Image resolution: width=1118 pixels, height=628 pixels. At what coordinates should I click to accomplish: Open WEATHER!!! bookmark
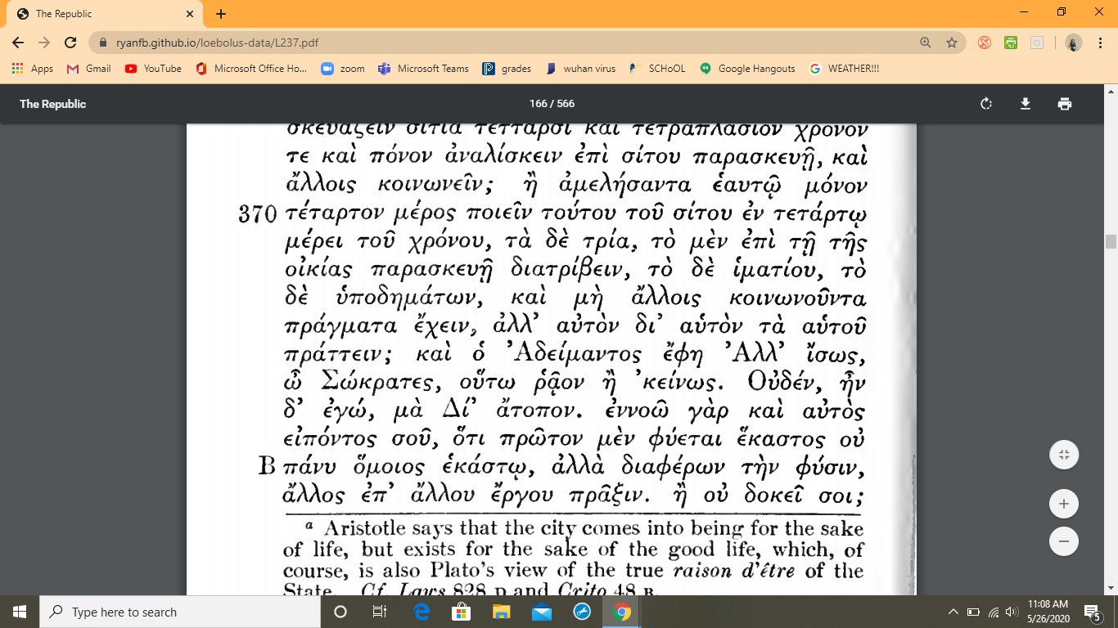coord(844,69)
